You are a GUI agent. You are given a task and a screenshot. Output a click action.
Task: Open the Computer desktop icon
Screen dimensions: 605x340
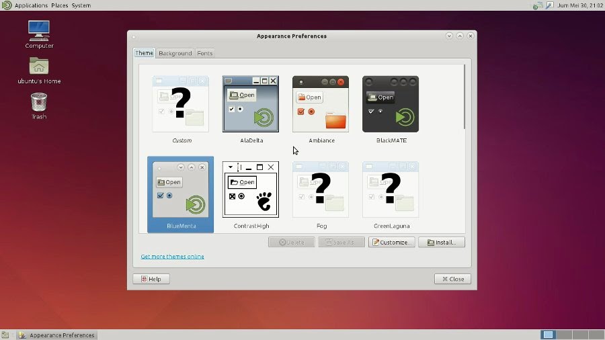[x=39, y=31]
